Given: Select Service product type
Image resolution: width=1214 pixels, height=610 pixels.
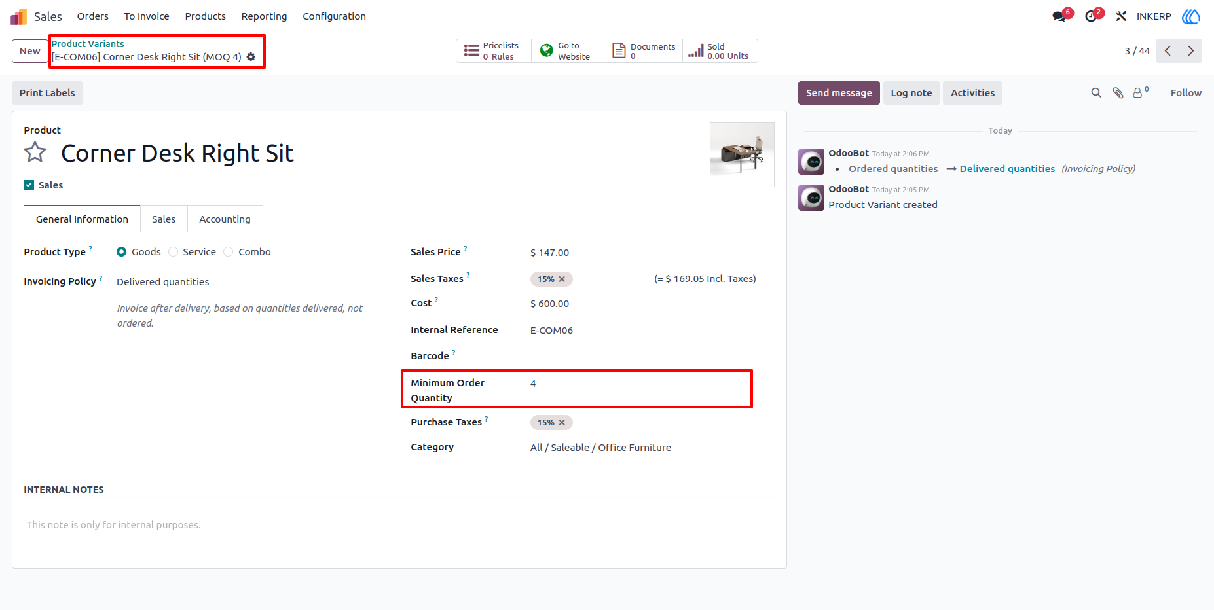Looking at the screenshot, I should coord(173,252).
